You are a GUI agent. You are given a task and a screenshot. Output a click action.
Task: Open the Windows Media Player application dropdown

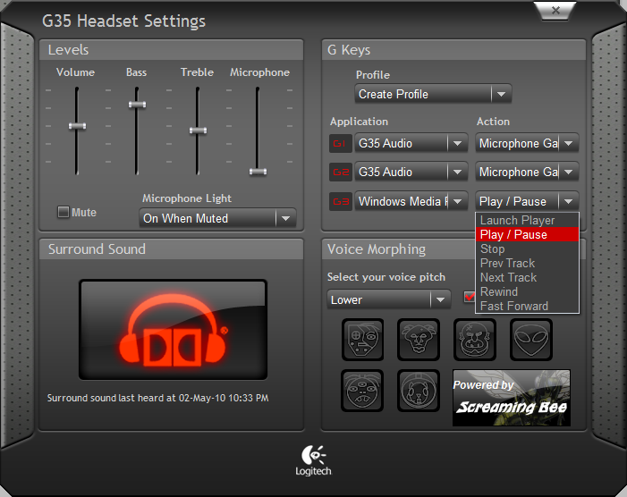(x=411, y=201)
